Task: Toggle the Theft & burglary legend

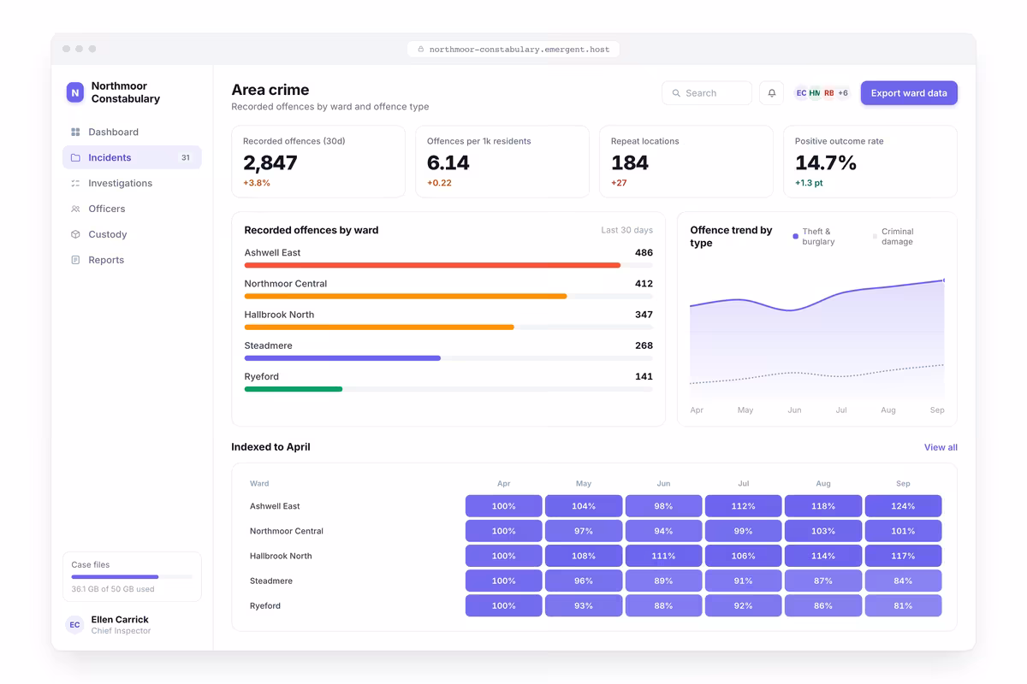Action: click(813, 237)
